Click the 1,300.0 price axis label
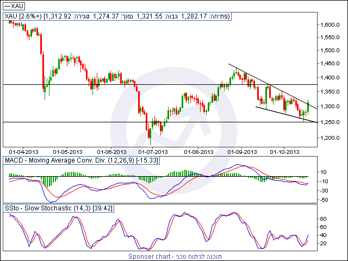The width and height of the screenshot is (348, 261). point(330,107)
